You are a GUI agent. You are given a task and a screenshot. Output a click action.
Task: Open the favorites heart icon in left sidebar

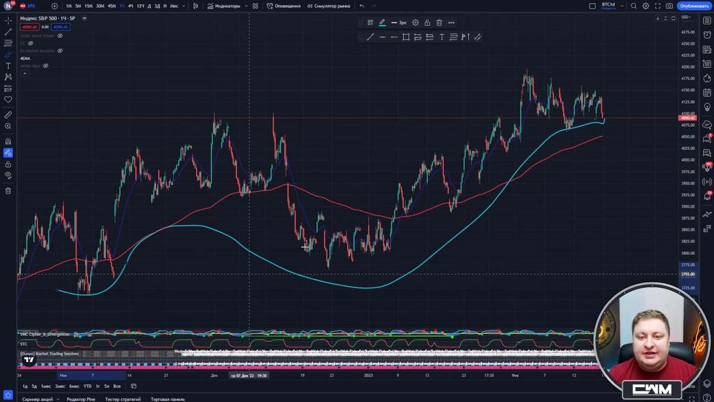click(8, 99)
